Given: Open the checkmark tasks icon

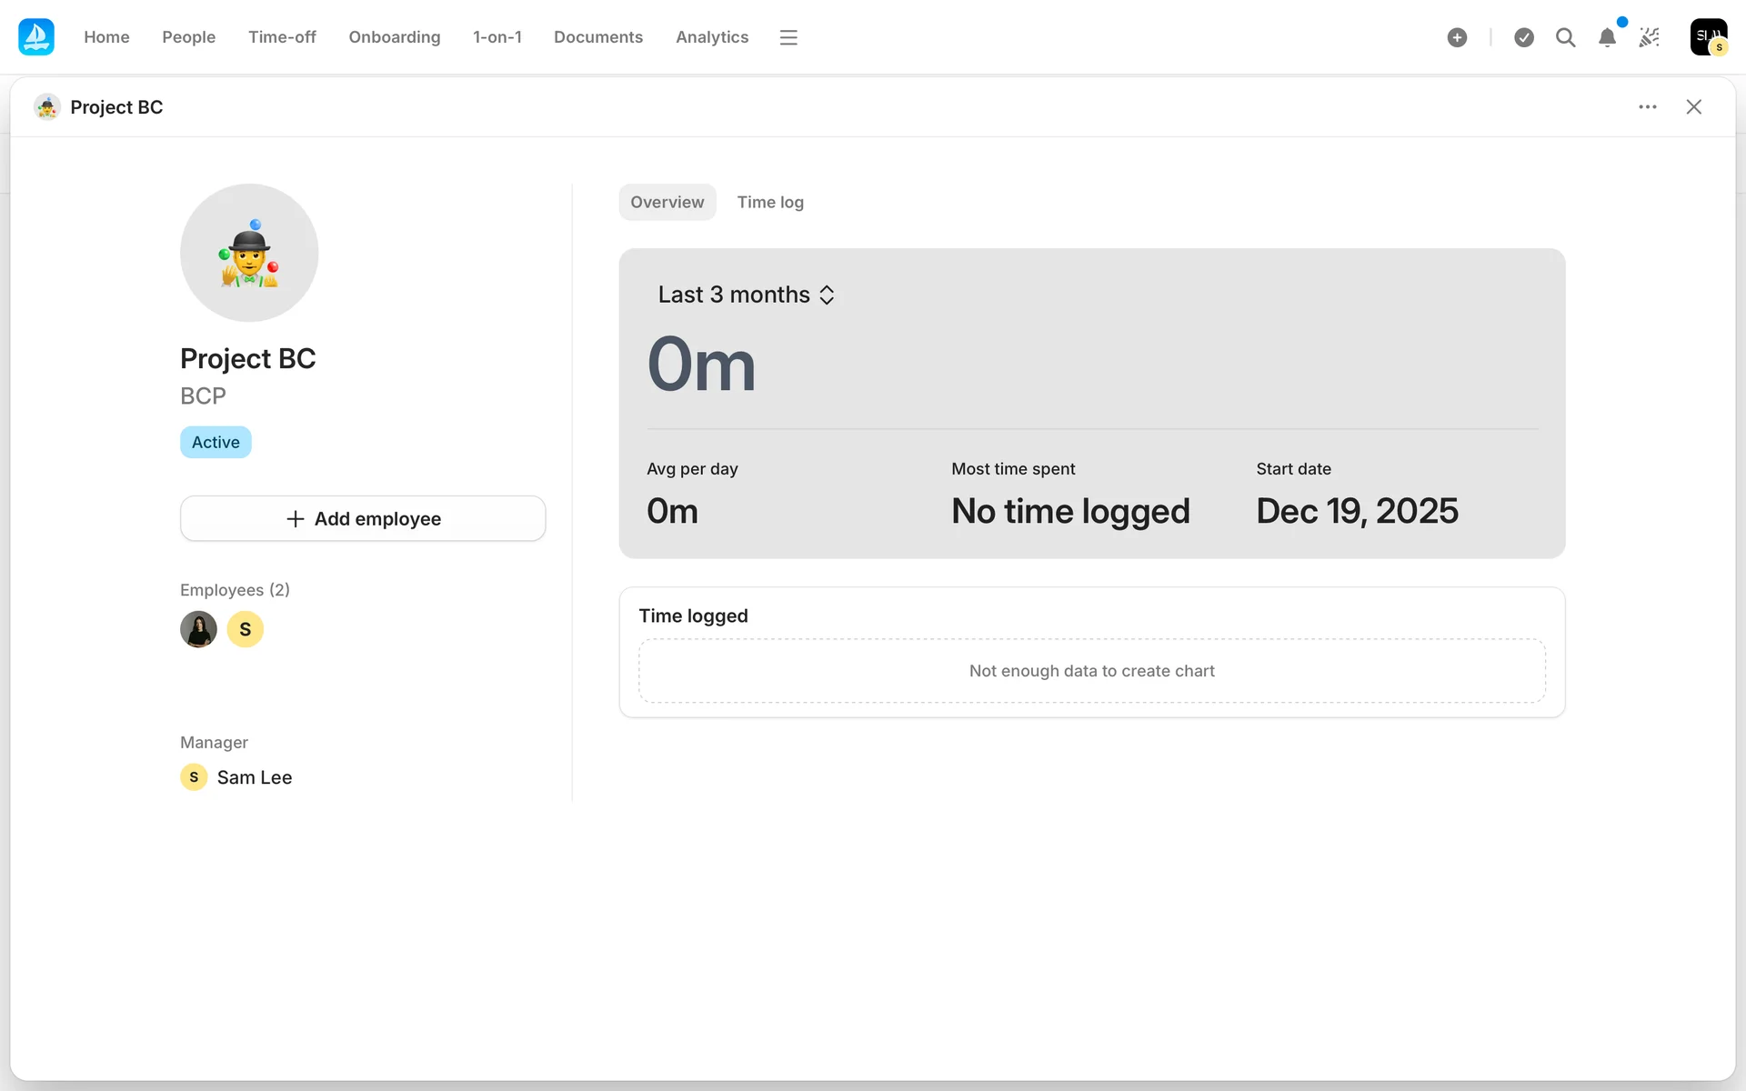Looking at the screenshot, I should [1524, 37].
